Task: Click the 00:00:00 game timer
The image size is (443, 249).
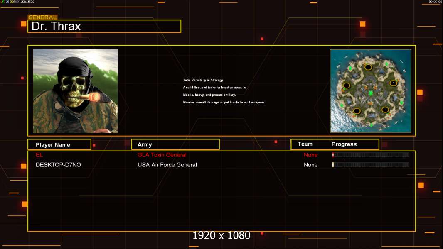Action: coord(435,2)
